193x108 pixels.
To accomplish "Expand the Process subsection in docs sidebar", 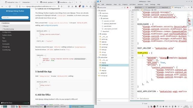I will pyautogui.click(x=3, y=26).
